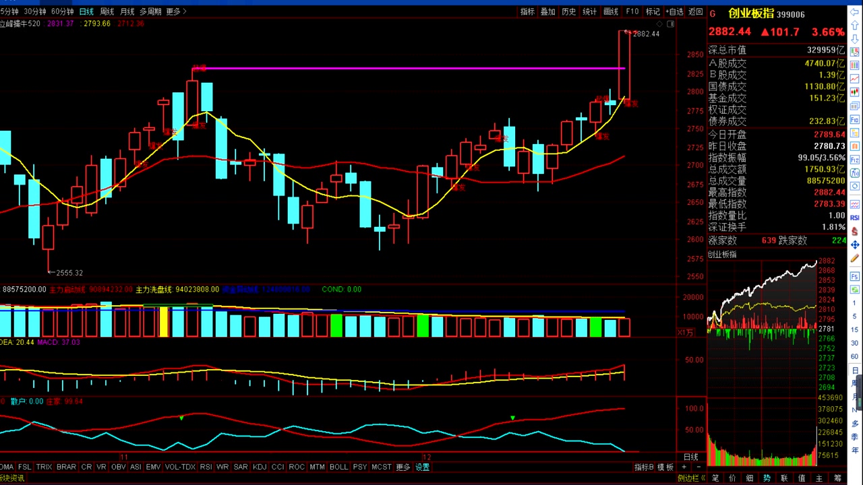Switch to 60-minute period in sidebar
This screenshot has height=485, width=863.
pyautogui.click(x=855, y=357)
